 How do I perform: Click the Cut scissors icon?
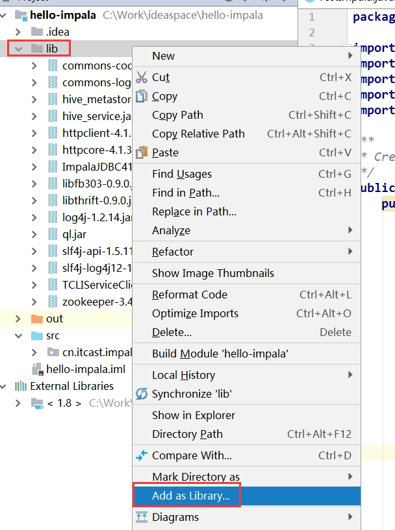point(142,77)
